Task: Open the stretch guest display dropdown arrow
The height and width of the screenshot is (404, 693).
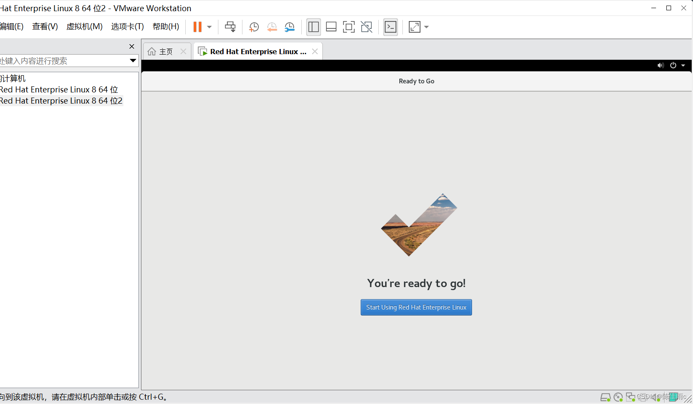Action: coord(426,27)
